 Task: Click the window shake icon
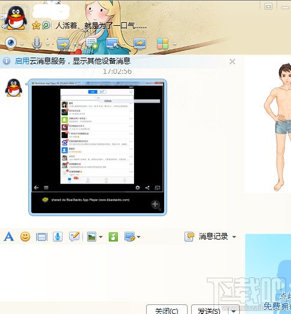pyautogui.click(x=41, y=237)
